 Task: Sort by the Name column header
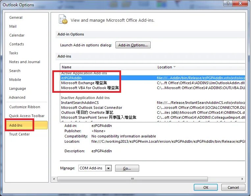click(108, 67)
